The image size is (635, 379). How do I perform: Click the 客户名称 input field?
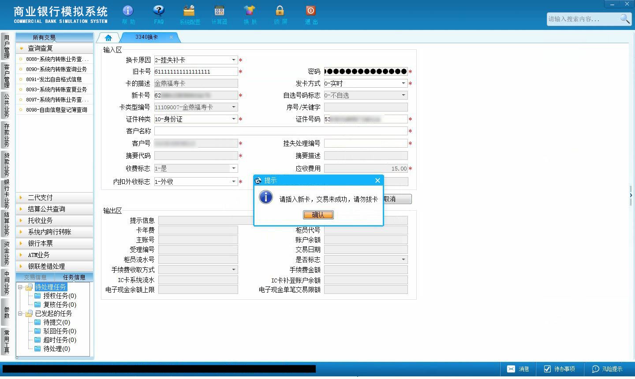click(x=280, y=131)
